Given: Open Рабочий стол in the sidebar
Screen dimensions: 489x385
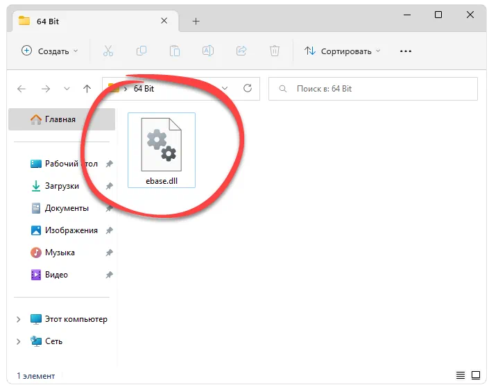Looking at the screenshot, I should coord(64,164).
